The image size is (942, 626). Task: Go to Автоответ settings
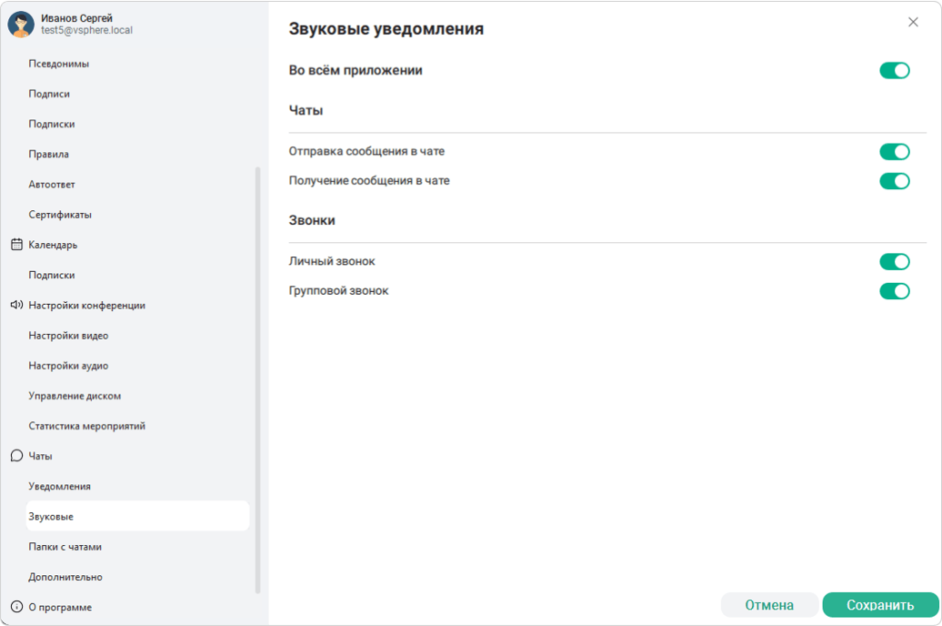(x=52, y=185)
